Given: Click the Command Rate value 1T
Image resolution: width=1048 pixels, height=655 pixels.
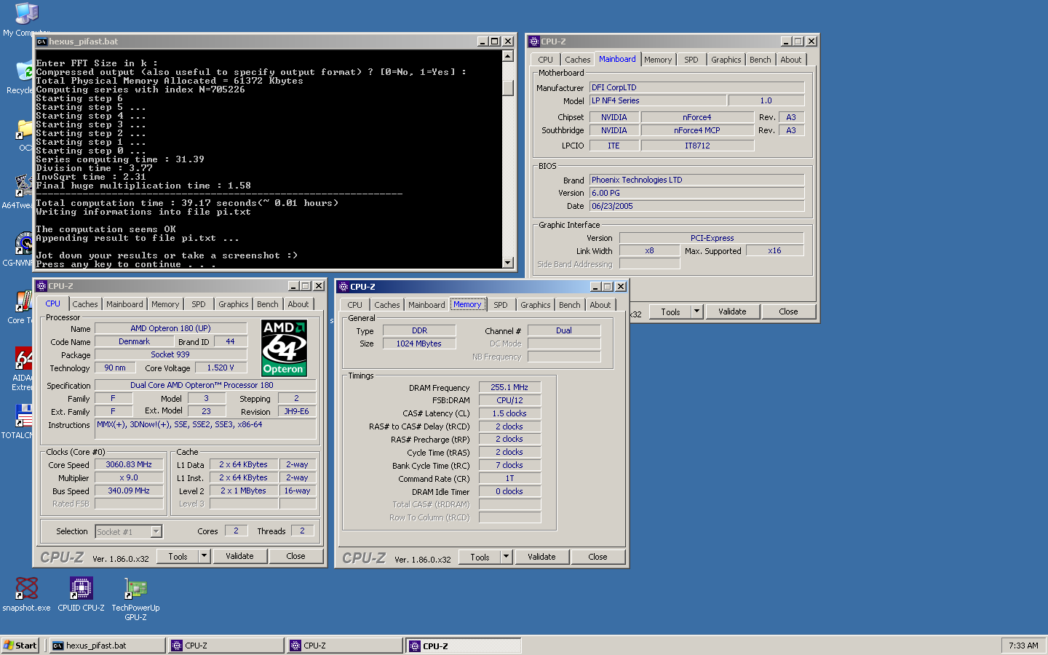Looking at the screenshot, I should (x=509, y=478).
